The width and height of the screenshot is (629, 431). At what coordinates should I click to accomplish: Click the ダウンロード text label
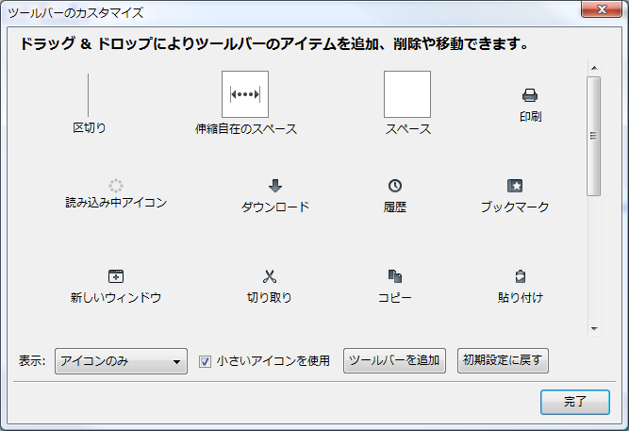click(x=275, y=207)
